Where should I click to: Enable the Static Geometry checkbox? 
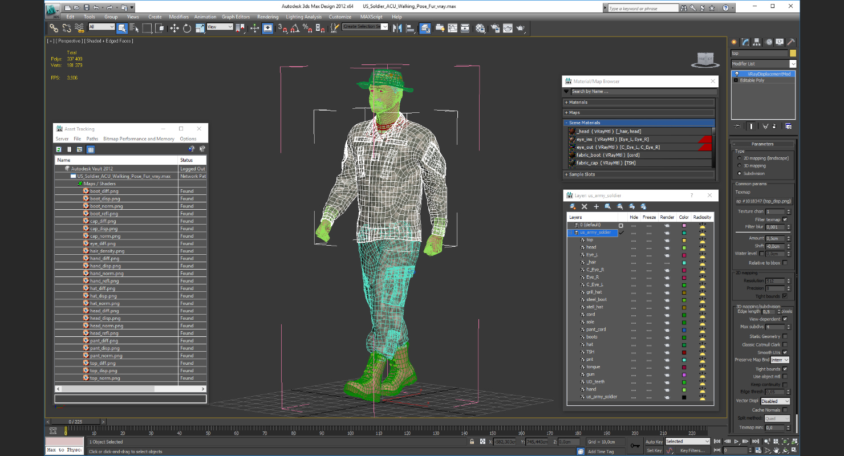(785, 336)
